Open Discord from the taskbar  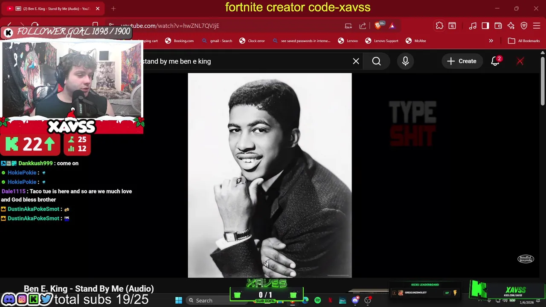[x=355, y=300]
